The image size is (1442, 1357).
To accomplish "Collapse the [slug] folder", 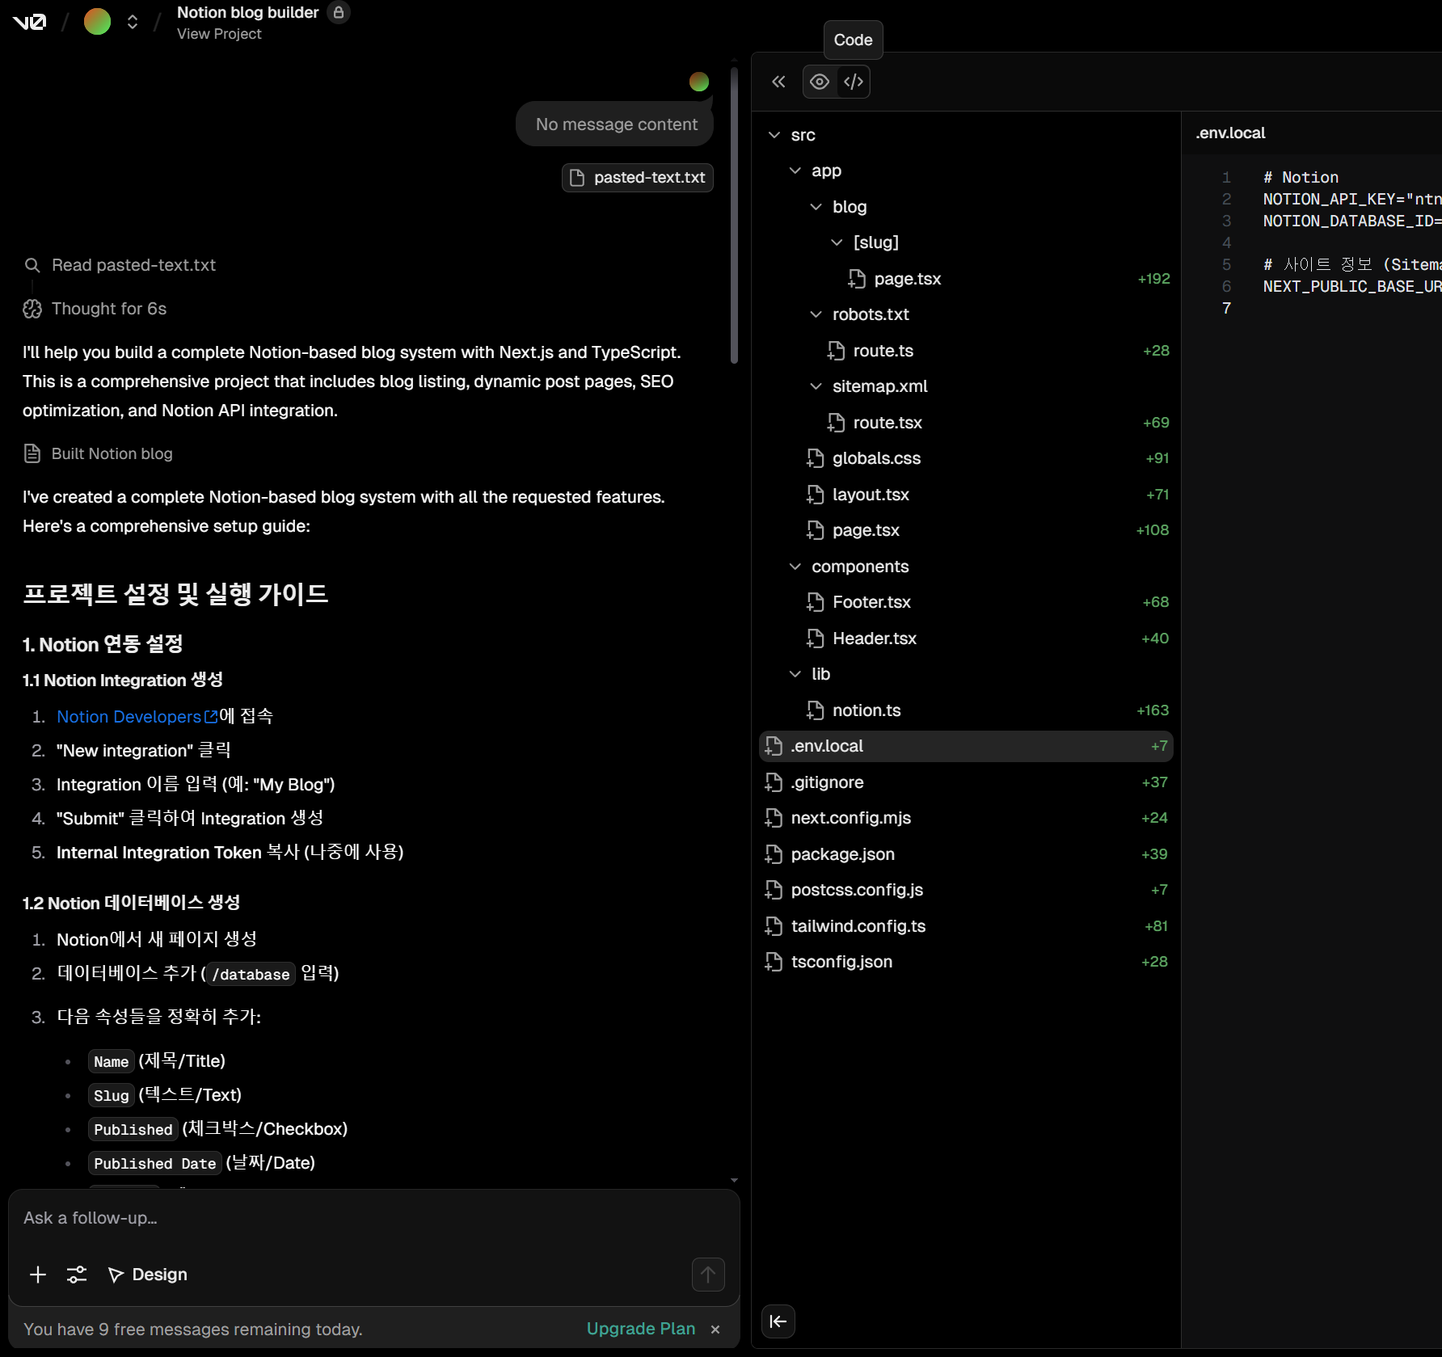I will click(x=837, y=242).
